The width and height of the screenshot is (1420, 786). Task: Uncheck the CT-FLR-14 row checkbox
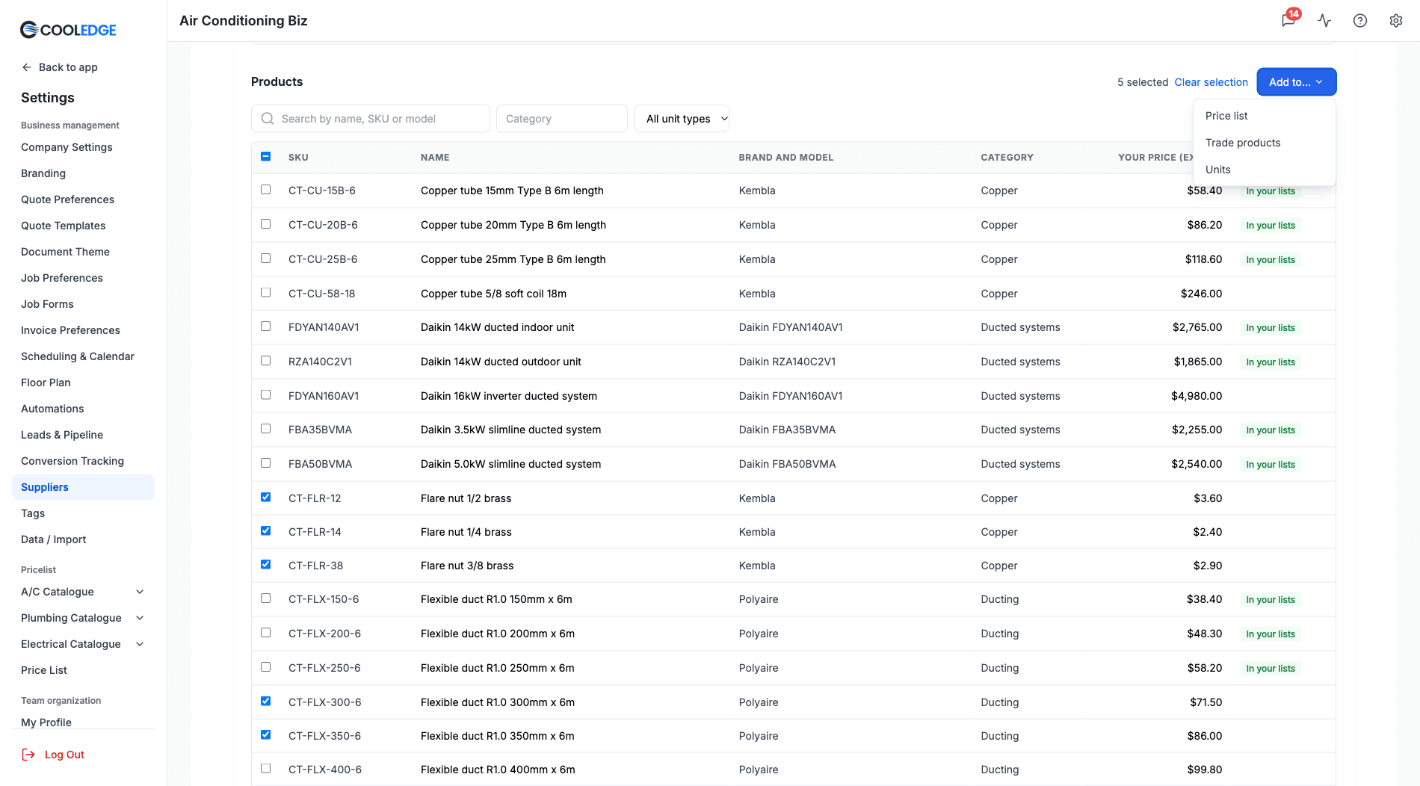tap(265, 530)
